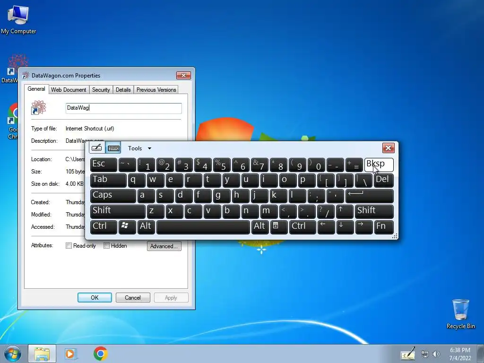Image resolution: width=484 pixels, height=363 pixels.
Task: Launch Google Chrome from taskbar
Action: 100,354
